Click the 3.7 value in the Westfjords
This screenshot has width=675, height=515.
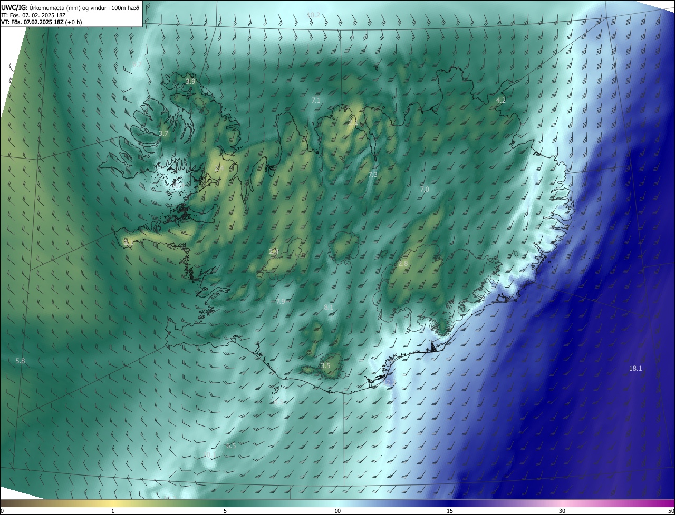click(x=163, y=133)
